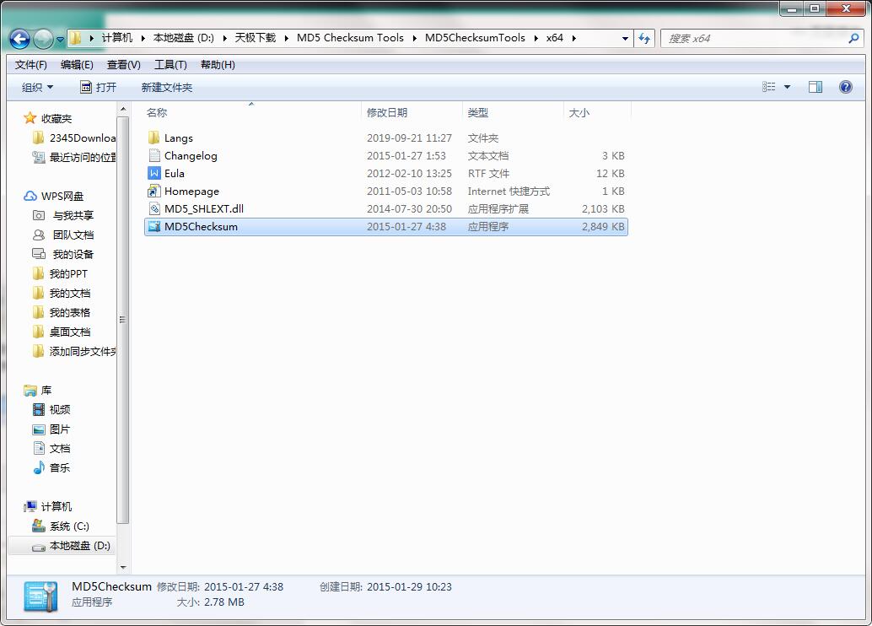Select the Langs folder icon
Image resolution: width=872 pixels, height=626 pixels.
click(154, 138)
